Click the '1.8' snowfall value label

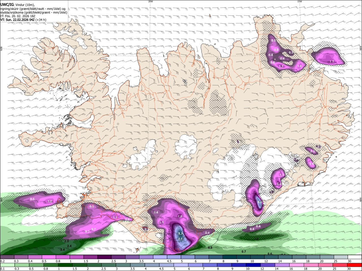(180, 216)
